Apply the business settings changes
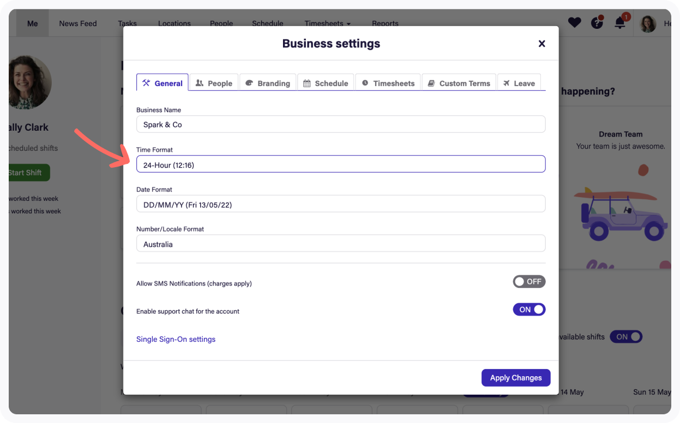680x423 pixels. pos(515,377)
